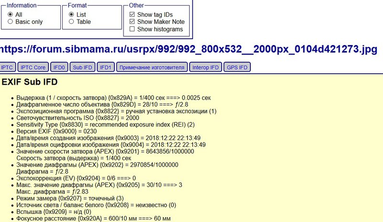Go to the IFD0 tab
The image size is (383, 222).
(60, 67)
